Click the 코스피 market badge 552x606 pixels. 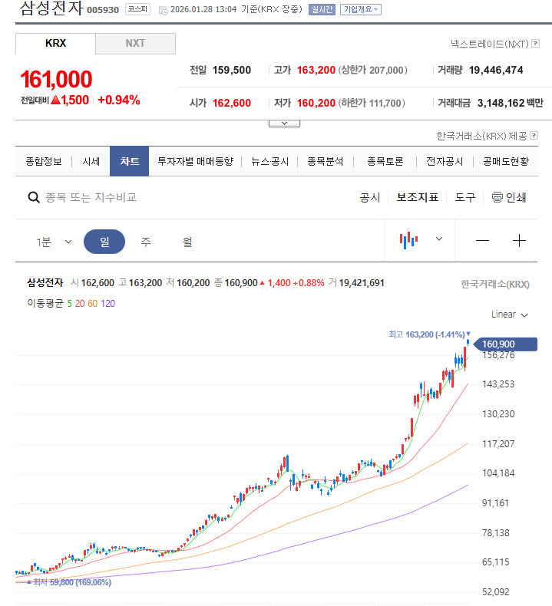137,9
